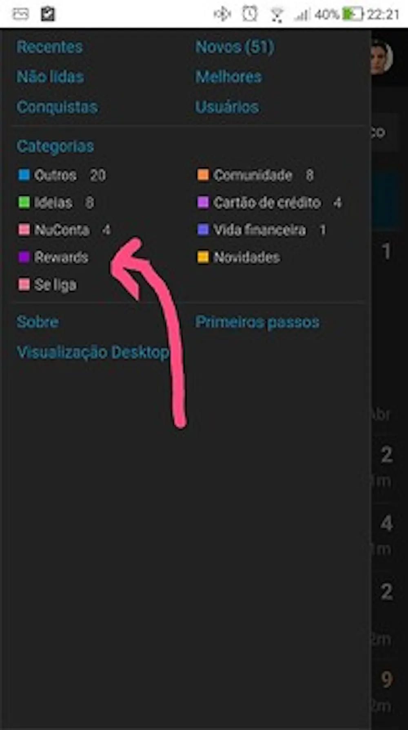This screenshot has height=730, width=408.
Task: Switch to Visualização Desktop
Action: (x=93, y=352)
